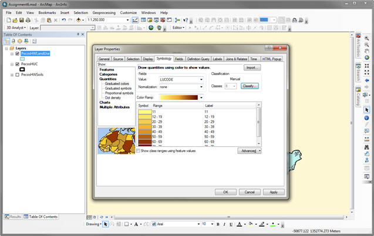Confirm Layer Properties with OK
Viewport: 374px width, 236px height.
click(x=225, y=192)
